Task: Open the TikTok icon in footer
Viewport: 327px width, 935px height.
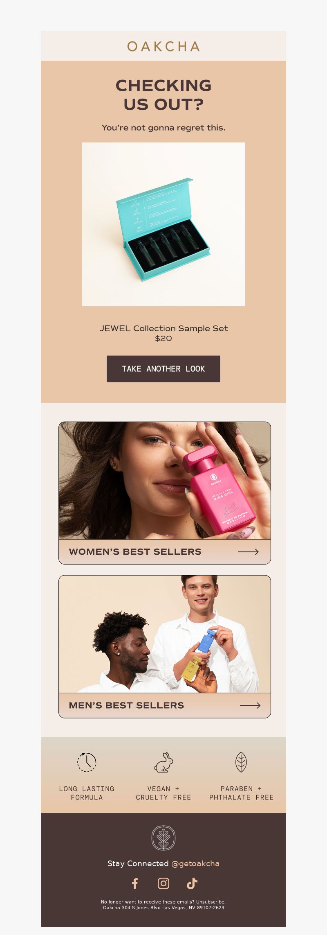Action: pos(192,883)
